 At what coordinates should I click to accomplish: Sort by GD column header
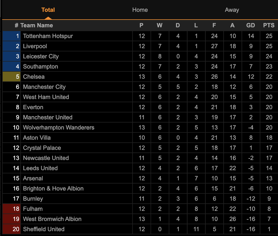pos(251,25)
